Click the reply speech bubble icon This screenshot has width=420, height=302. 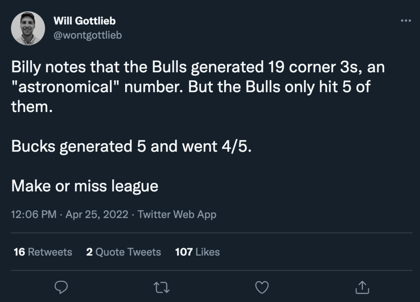pos(61,287)
